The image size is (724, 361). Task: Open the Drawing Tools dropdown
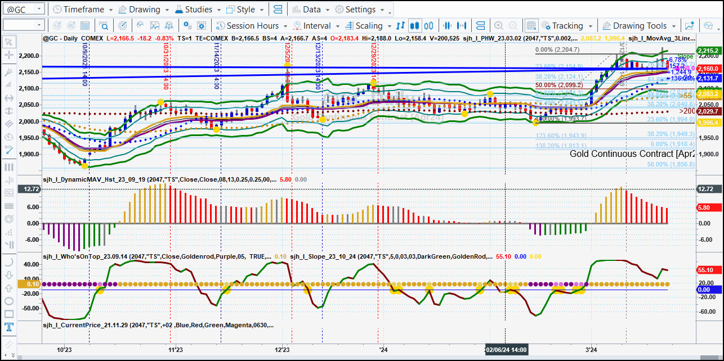(640, 25)
